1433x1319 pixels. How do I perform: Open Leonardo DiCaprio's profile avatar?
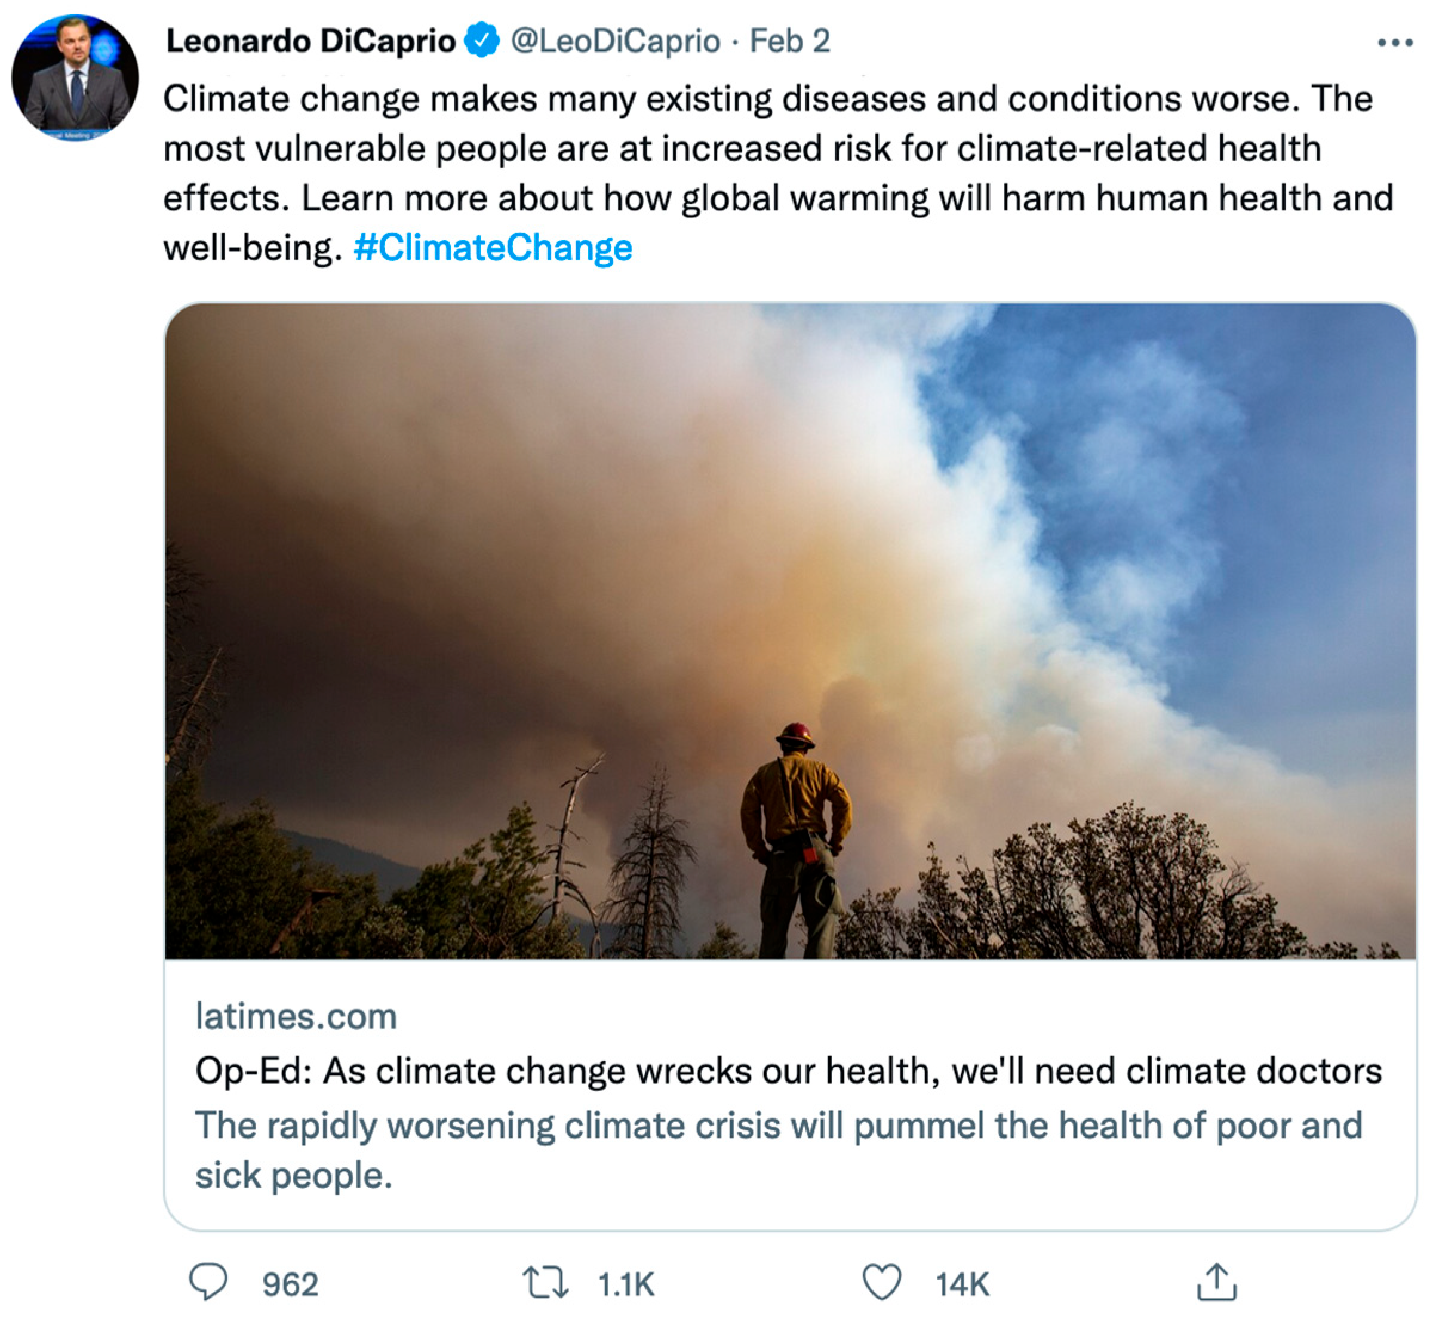(x=75, y=77)
